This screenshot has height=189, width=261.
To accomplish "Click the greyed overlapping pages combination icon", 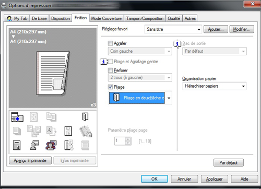I will pyautogui.click(x=51, y=117).
